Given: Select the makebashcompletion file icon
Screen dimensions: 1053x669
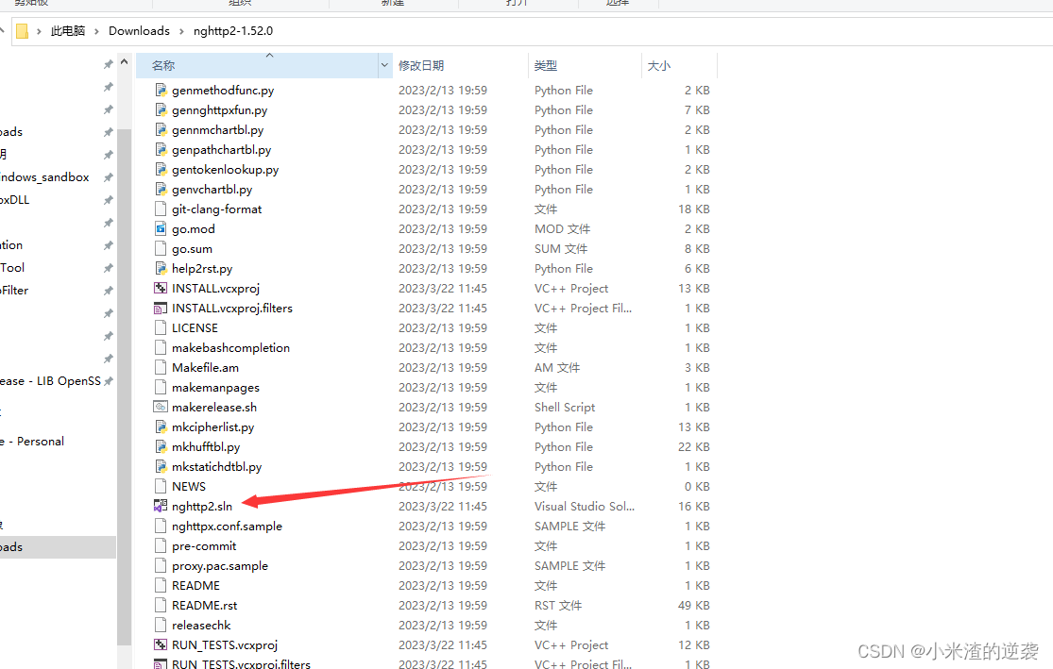Looking at the screenshot, I should [161, 347].
